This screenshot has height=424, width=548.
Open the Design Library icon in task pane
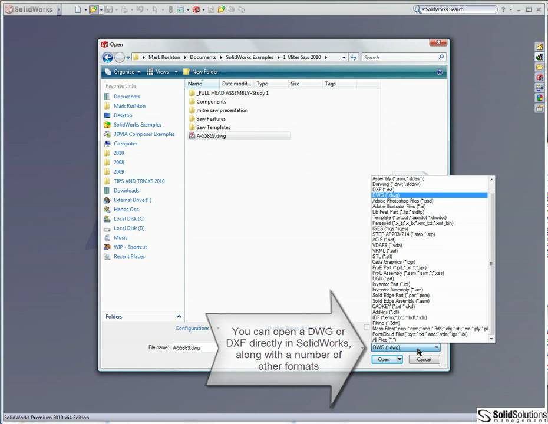click(540, 57)
